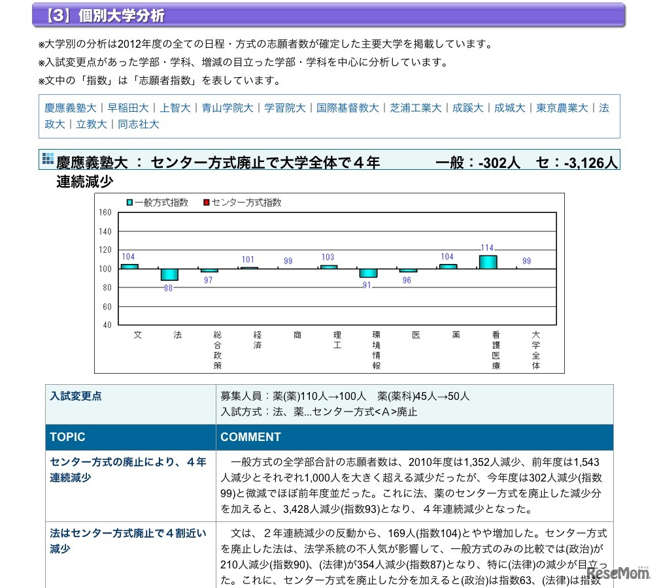Click the red センター方式指数 legend swatch
The image size is (659, 588).
pyautogui.click(x=207, y=203)
